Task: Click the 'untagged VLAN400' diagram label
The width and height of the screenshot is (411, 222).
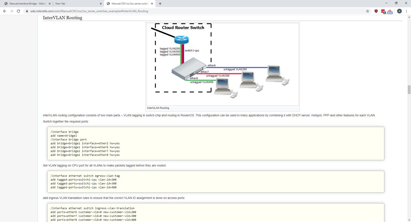Action: click(202, 82)
